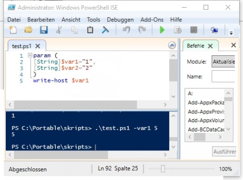Viewport: 243px width, 180px height.
Task: Save test.ps1 with the floppy disk icon
Action: coord(44,30)
